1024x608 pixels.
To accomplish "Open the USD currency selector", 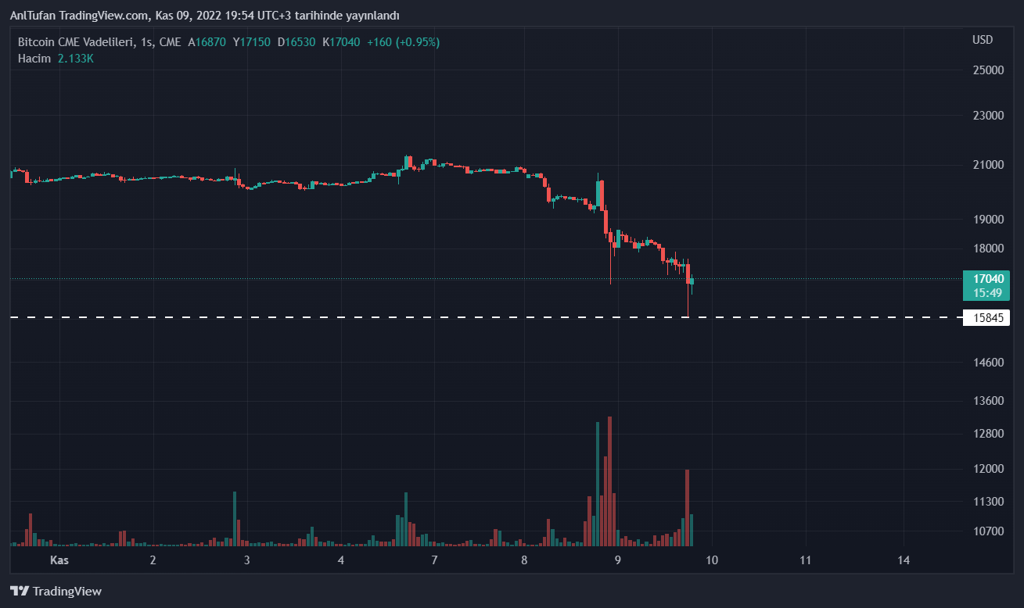I will coord(983,40).
